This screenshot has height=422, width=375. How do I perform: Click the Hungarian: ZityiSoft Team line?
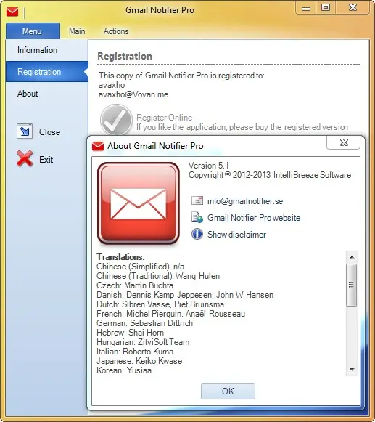(143, 342)
